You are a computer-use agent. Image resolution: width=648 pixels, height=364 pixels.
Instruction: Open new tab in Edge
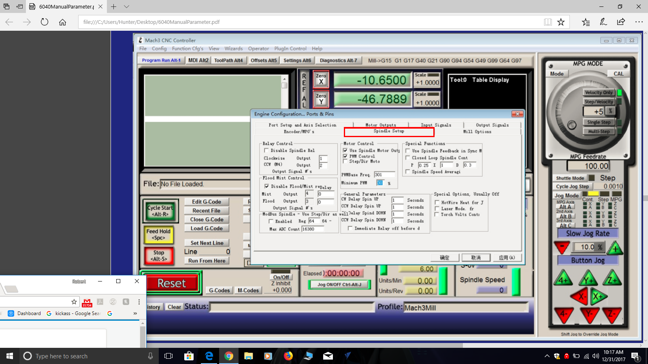(x=114, y=6)
